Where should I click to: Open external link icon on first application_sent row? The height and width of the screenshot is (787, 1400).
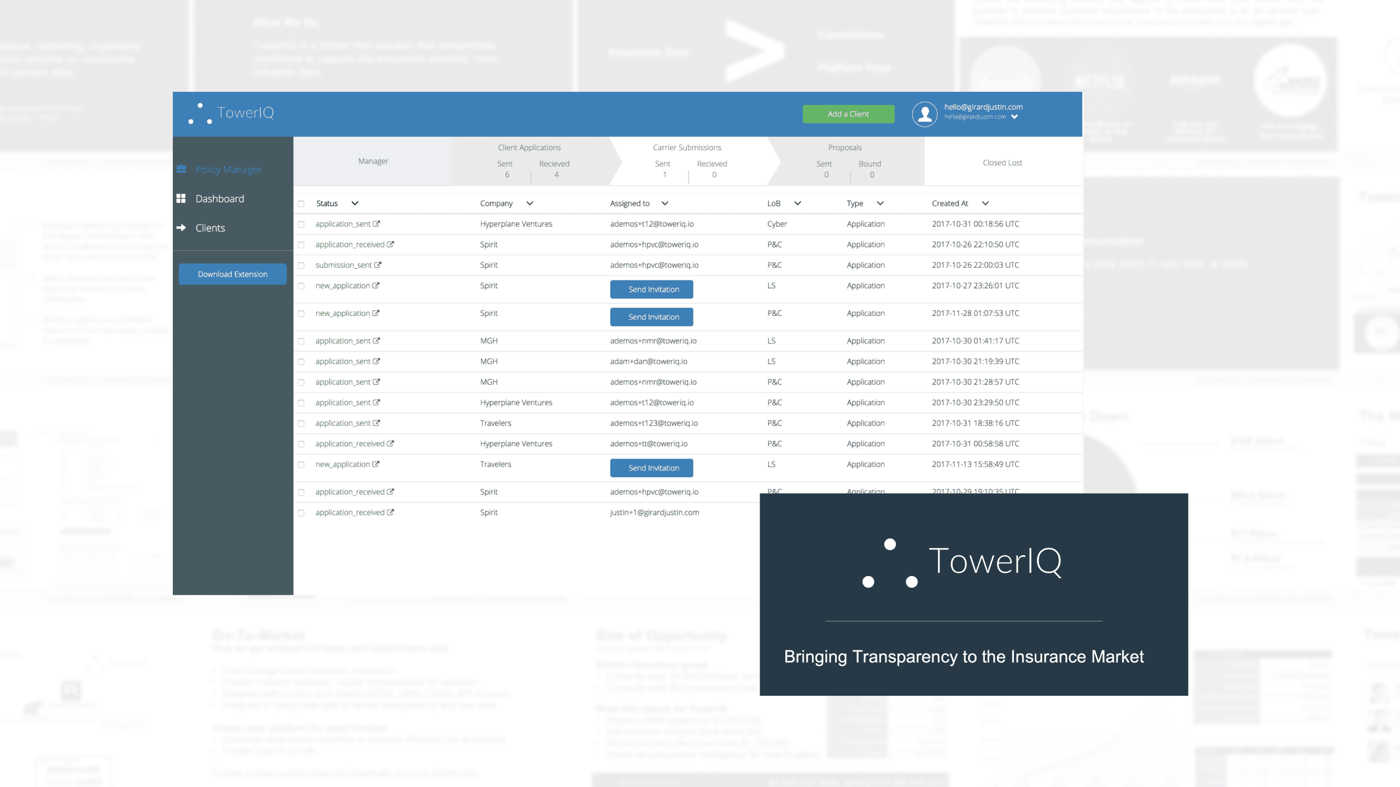377,224
